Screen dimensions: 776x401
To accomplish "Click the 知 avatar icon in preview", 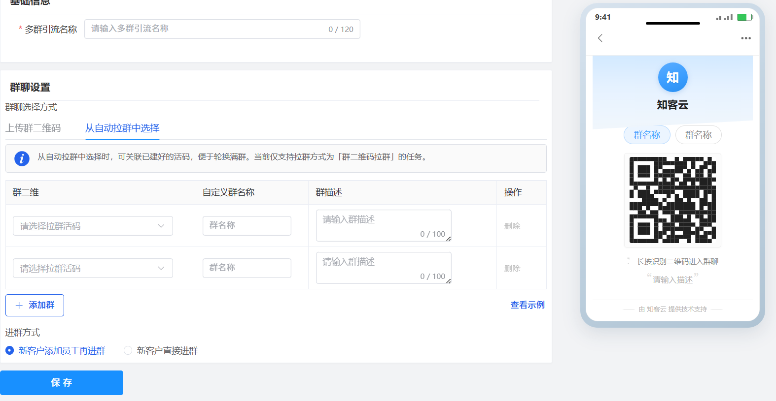I will pos(672,77).
